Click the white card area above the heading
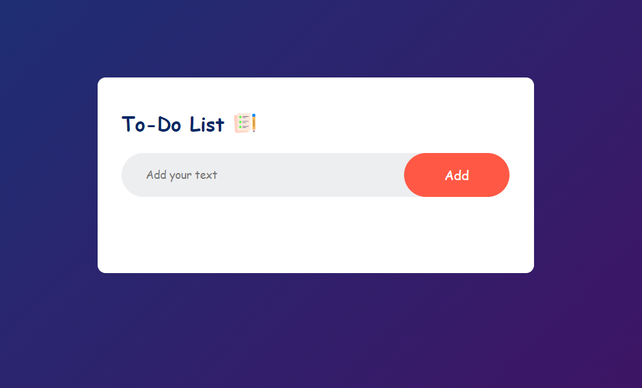642x388 pixels. [316, 94]
